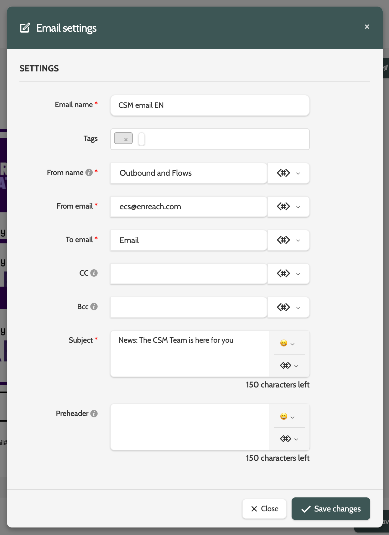
Task: Click the Email settings edit icon
Action: pos(25,28)
